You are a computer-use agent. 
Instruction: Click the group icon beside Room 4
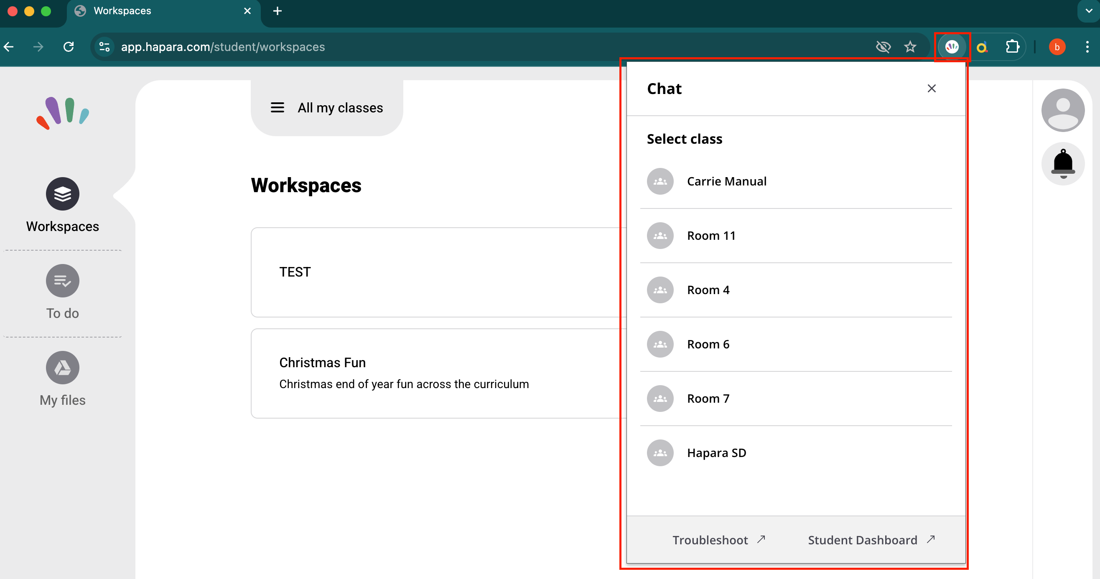point(660,290)
